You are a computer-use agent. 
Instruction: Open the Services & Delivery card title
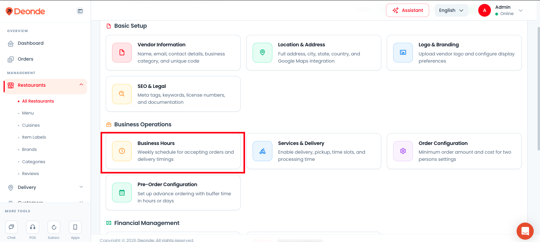pyautogui.click(x=301, y=143)
